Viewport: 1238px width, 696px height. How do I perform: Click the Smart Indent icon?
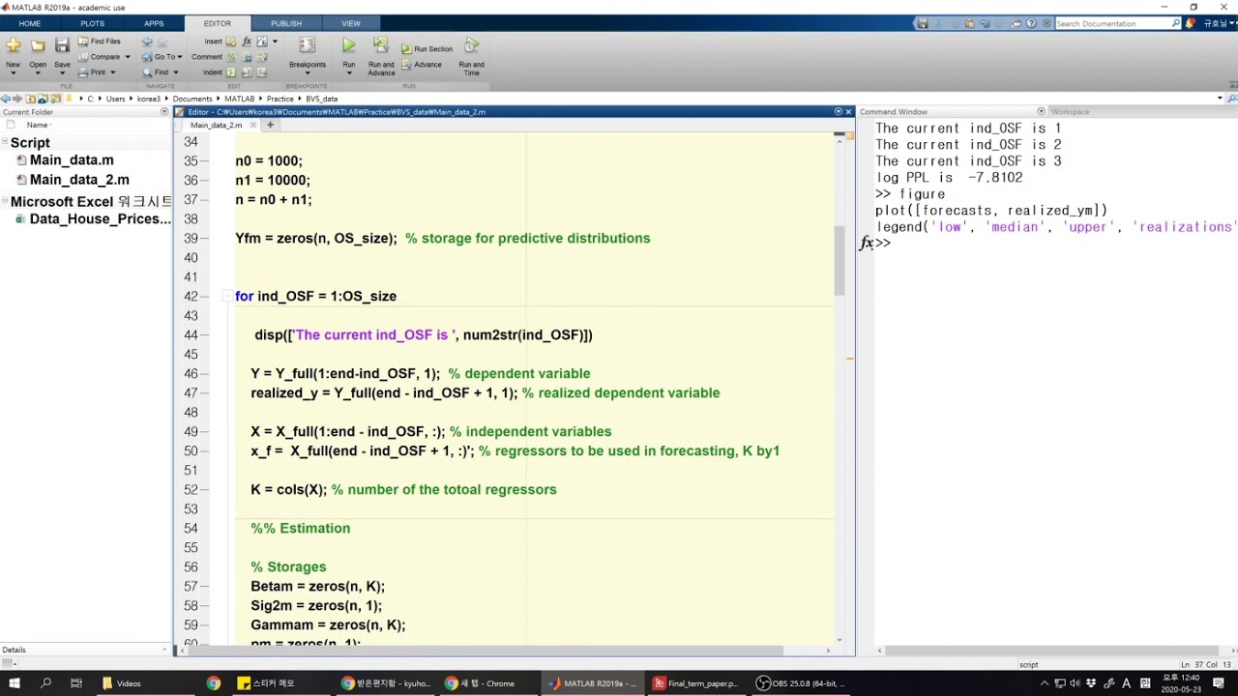point(231,72)
